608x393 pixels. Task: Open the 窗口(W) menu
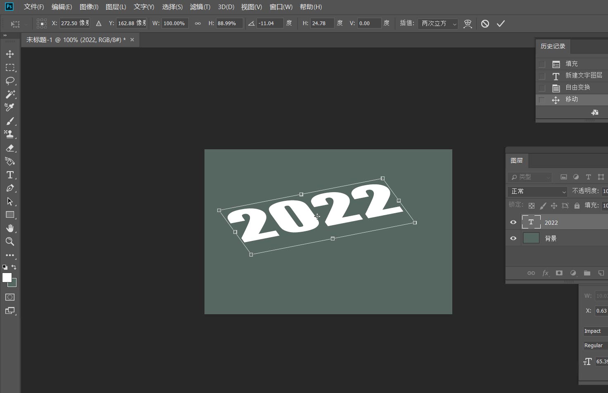tap(281, 7)
